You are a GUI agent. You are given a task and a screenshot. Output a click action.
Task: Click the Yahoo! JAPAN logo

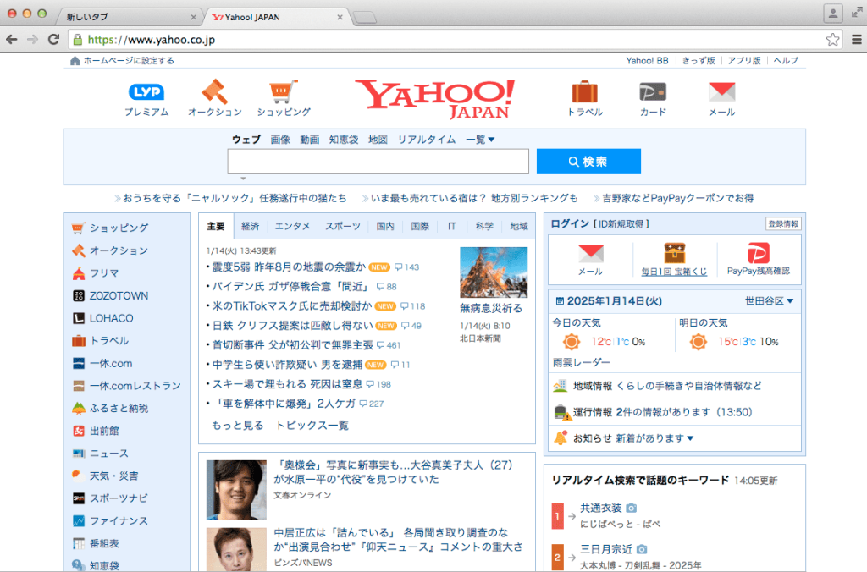point(435,98)
